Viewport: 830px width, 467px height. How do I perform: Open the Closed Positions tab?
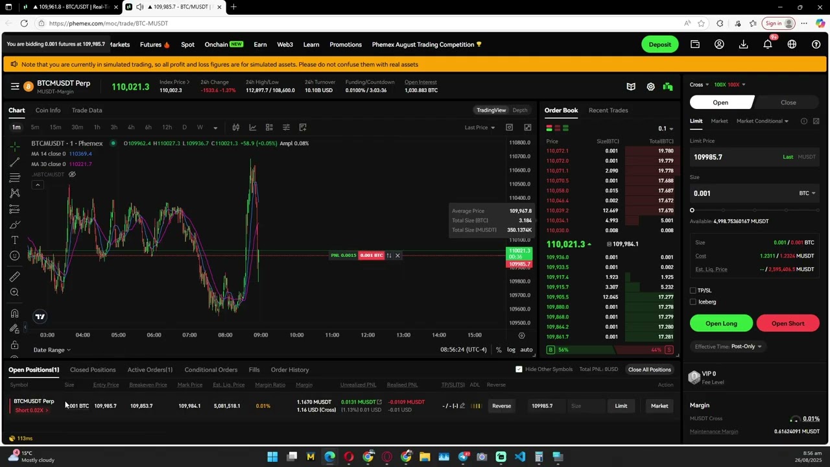coord(93,370)
